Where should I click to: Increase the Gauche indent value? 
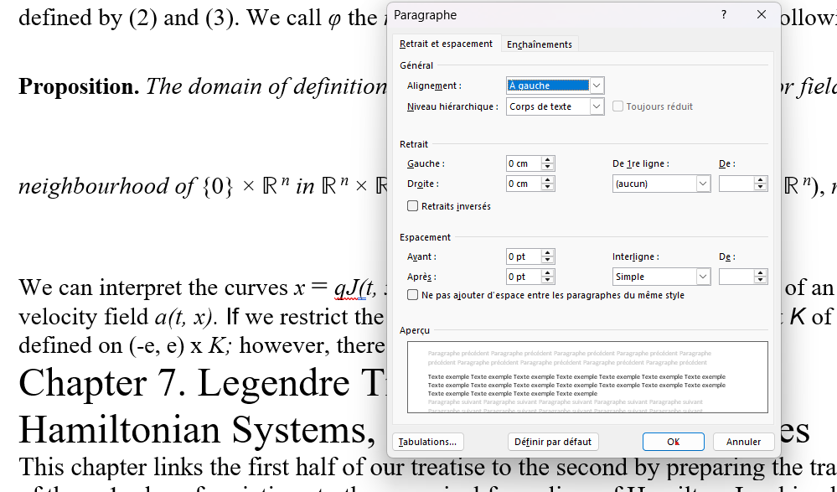pyautogui.click(x=548, y=160)
